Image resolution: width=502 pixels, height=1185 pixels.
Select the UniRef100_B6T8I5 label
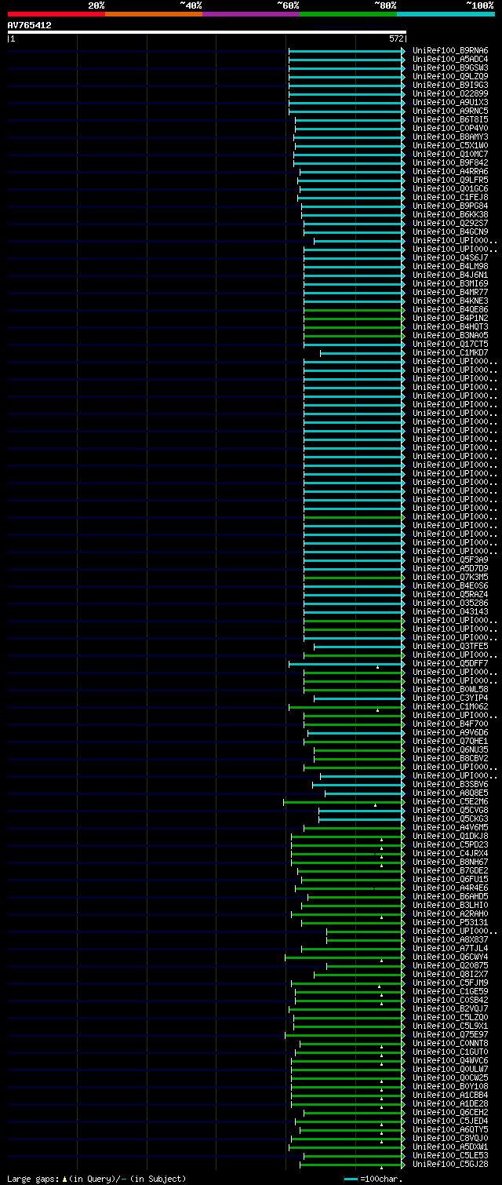click(x=450, y=120)
